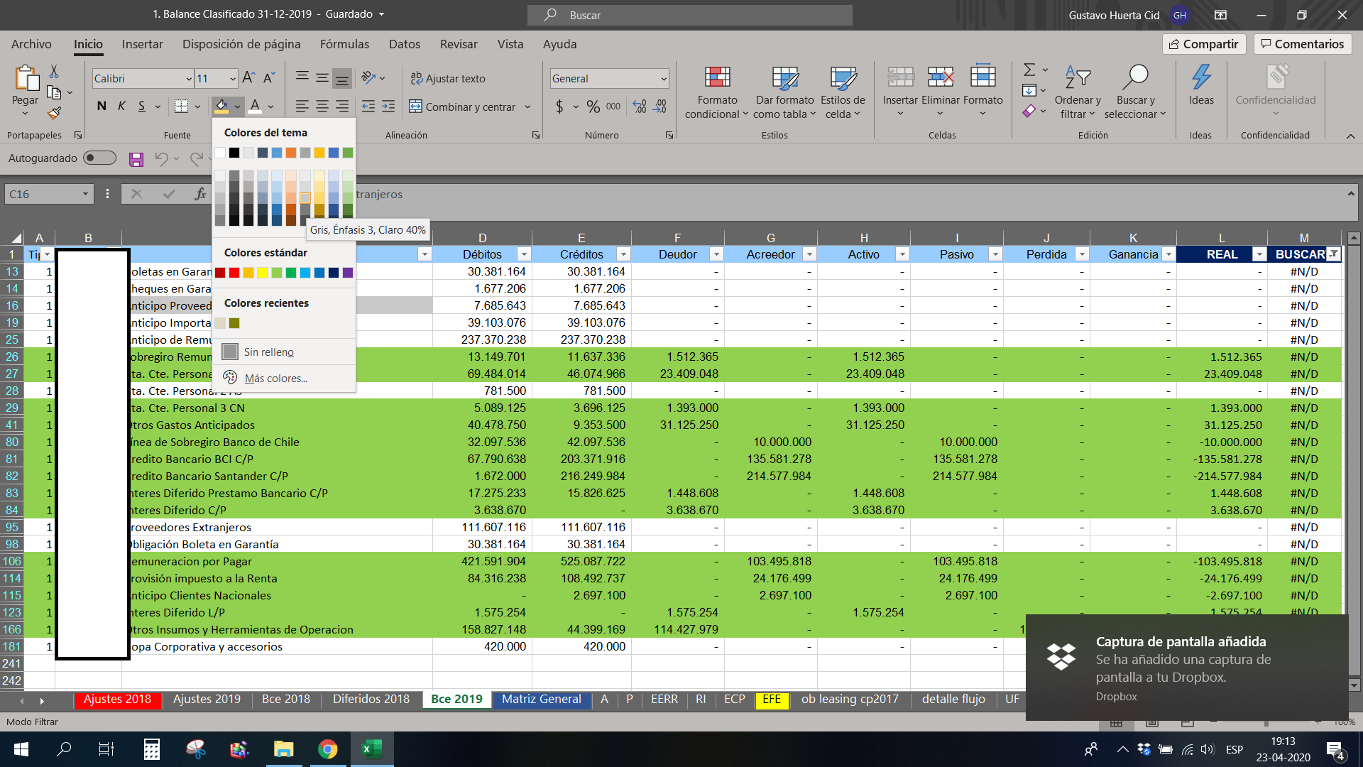Open the General number format dropdown
This screenshot has width=1363, height=767.
(x=664, y=79)
